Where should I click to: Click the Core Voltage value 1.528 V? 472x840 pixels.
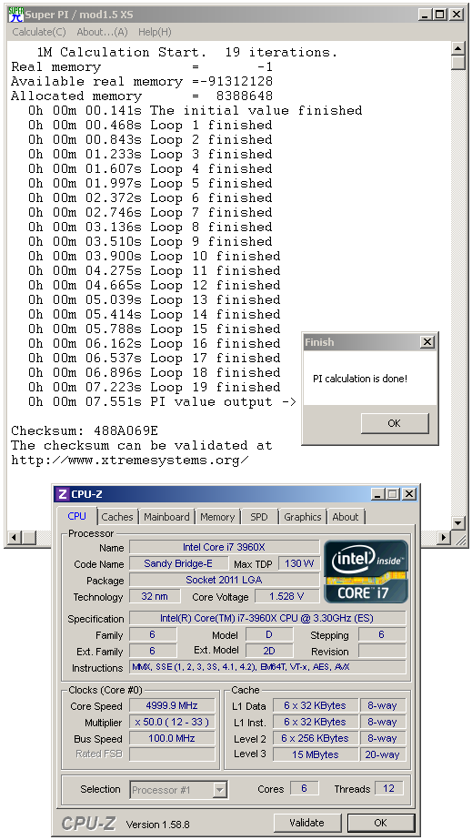tap(286, 596)
